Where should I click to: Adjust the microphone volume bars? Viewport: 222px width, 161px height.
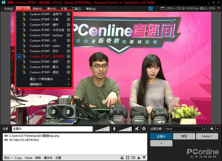[103, 129]
